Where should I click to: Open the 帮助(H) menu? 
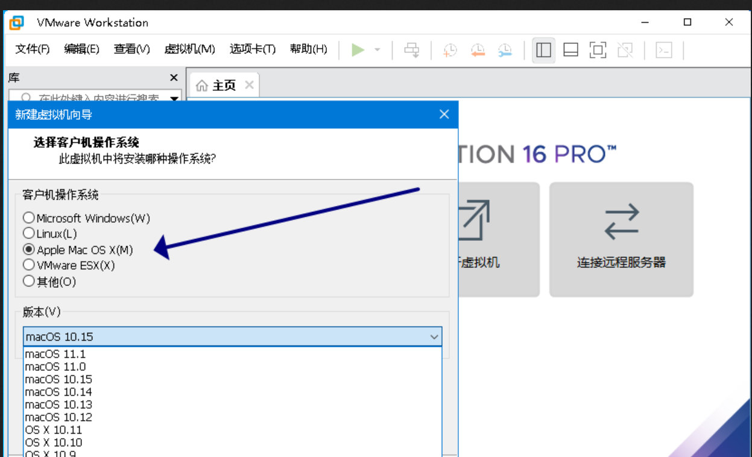point(308,49)
